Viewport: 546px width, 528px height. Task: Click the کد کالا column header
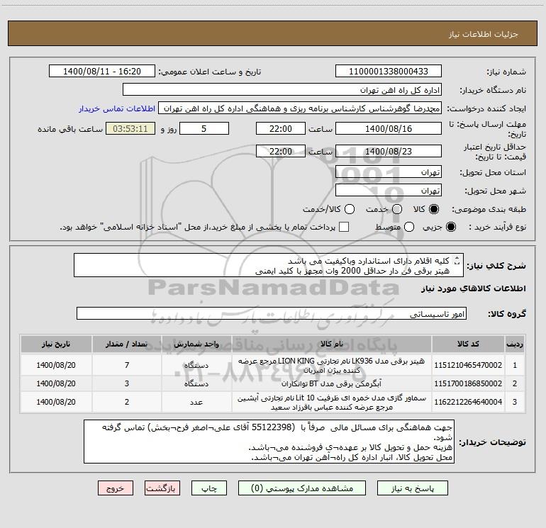[x=468, y=344]
